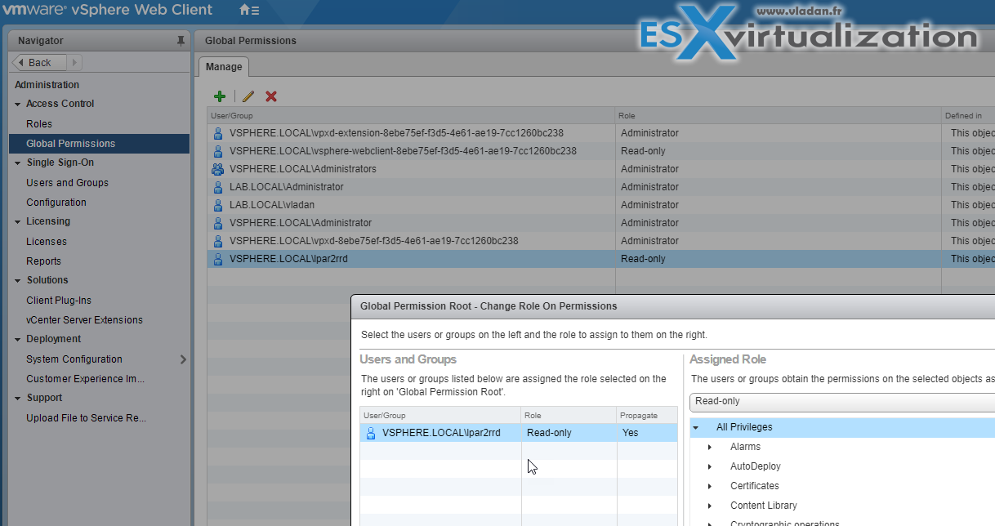Sort main table by Role column
995x526 pixels.
pyautogui.click(x=778, y=116)
